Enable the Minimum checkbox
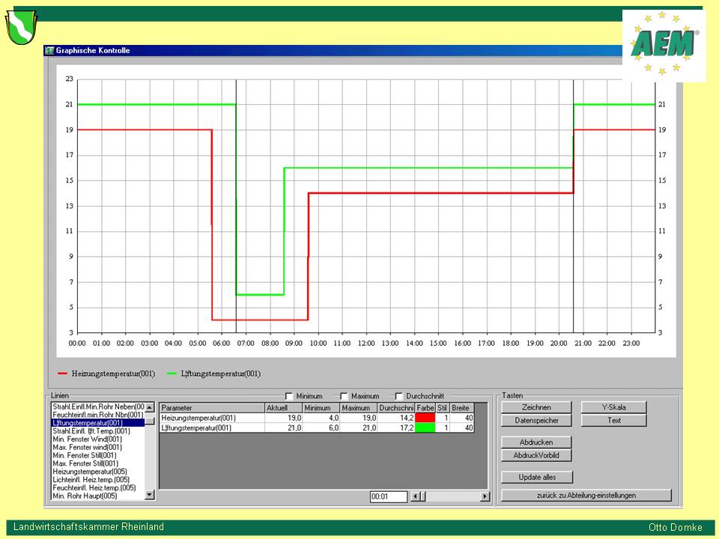 click(x=289, y=396)
